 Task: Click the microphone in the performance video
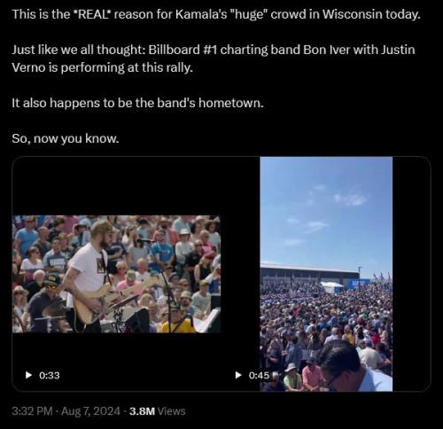click(x=146, y=240)
